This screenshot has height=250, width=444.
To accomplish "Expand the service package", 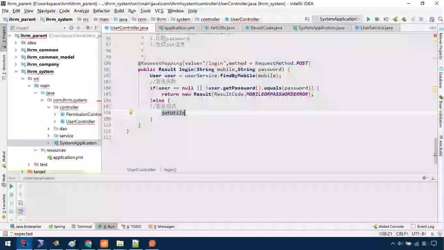I will (49, 136).
